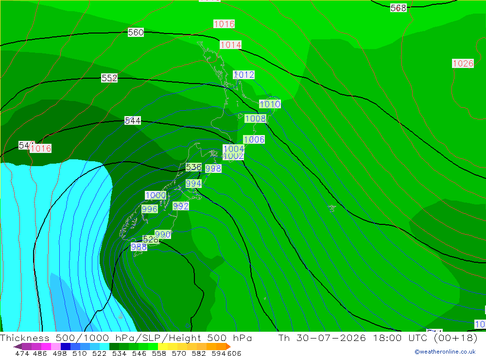Click the blue 1004 isobar label
This screenshot has height=356, width=486.
(x=234, y=149)
